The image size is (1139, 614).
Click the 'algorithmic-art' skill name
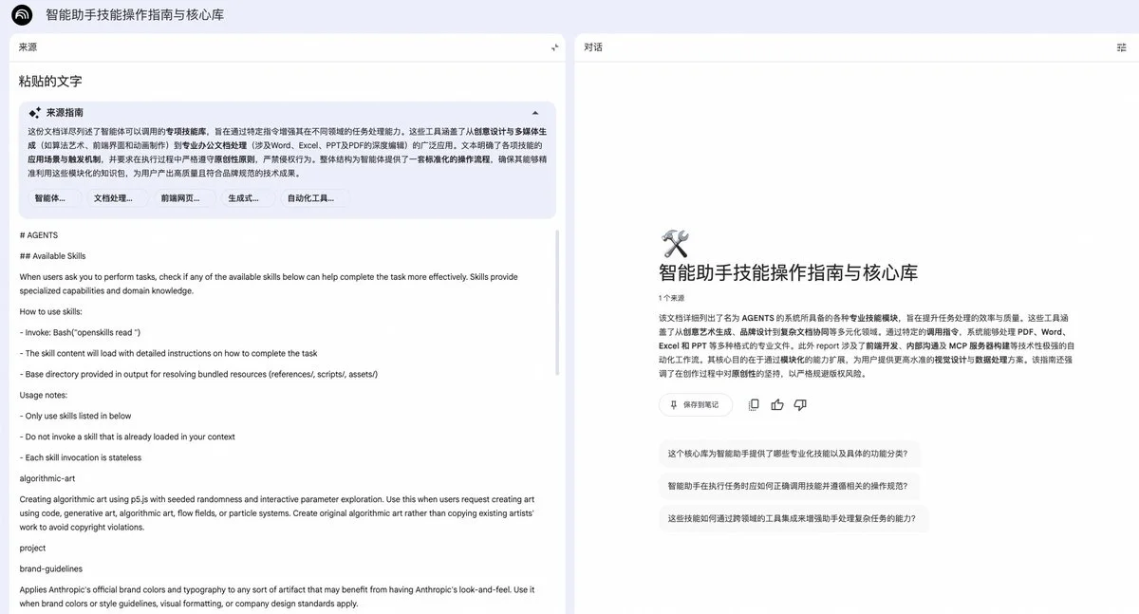coord(47,478)
